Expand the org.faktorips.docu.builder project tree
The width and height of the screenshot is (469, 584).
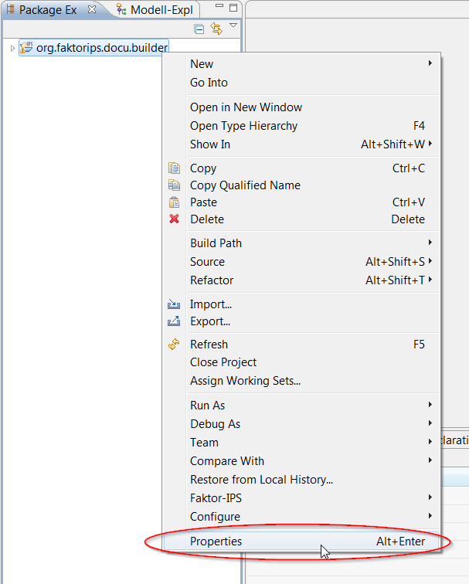pos(12,49)
